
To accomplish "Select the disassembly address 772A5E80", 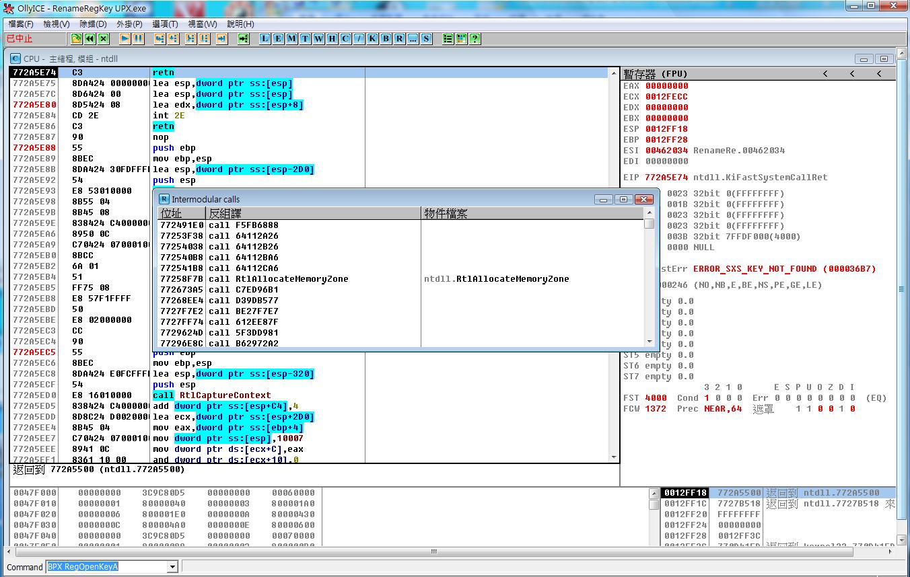I will [x=34, y=105].
